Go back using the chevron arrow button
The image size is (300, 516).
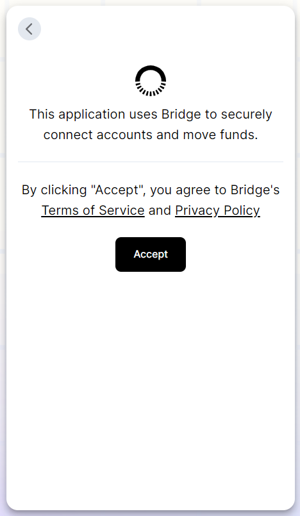pos(29,29)
